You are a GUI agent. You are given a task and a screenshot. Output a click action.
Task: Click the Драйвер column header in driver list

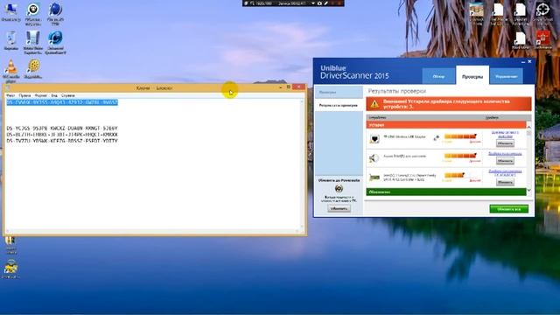pos(492,117)
